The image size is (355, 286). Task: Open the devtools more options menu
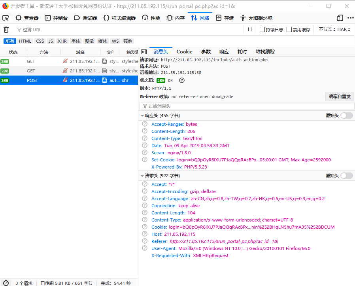350,18
